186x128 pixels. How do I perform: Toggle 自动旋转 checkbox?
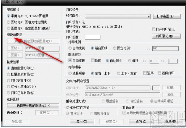[70, 60]
